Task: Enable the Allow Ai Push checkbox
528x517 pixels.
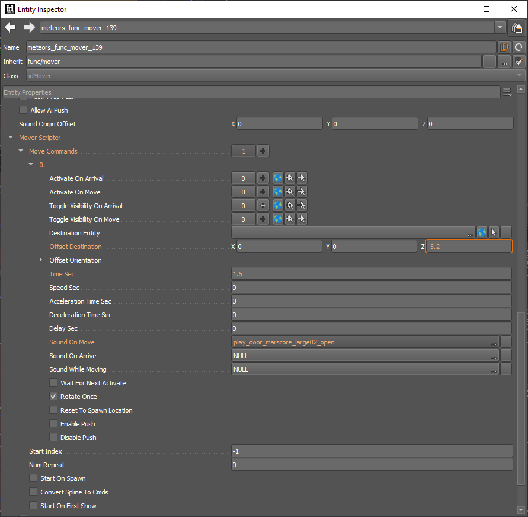Action: click(23, 110)
